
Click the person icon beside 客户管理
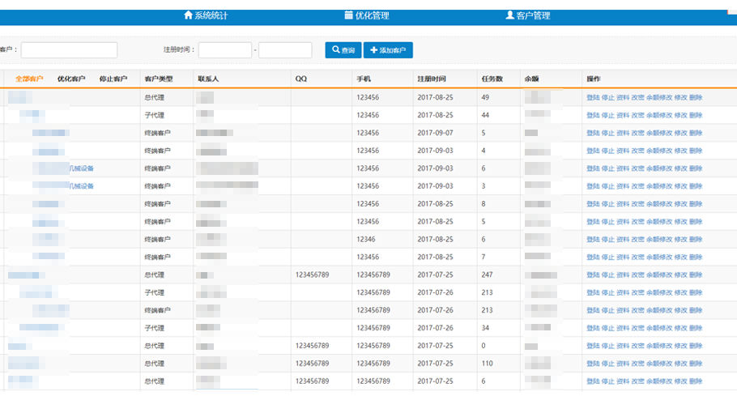pos(509,15)
